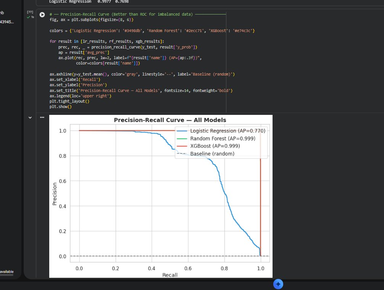
Task: Collapse the plot output with the chevron
Action: (x=30, y=117)
